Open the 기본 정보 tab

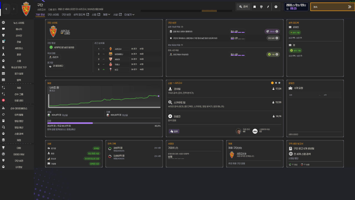pos(40,14)
